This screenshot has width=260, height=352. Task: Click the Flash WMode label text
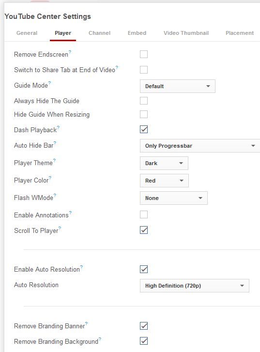pos(33,198)
